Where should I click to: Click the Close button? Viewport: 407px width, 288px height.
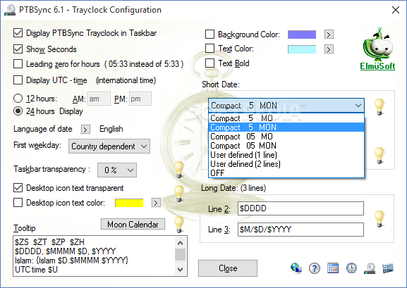pos(228,268)
